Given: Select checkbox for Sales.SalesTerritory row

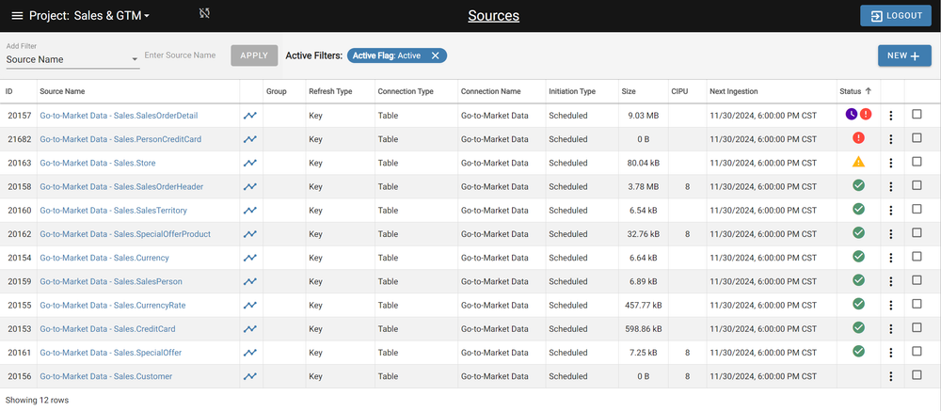Looking at the screenshot, I should 917,209.
